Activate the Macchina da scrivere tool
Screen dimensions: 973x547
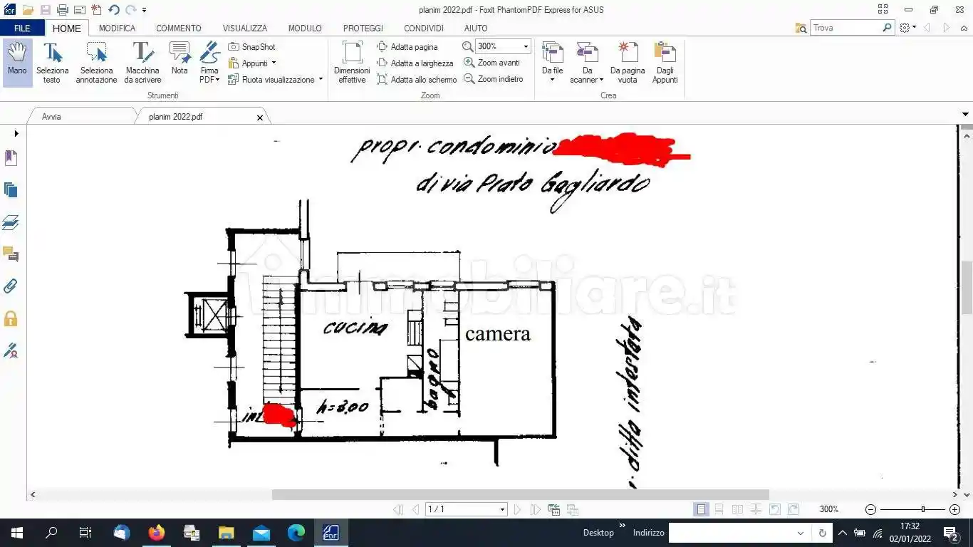(x=142, y=62)
